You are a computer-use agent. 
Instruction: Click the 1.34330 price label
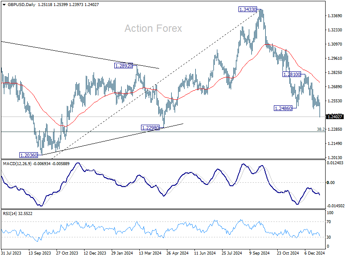pyautogui.click(x=248, y=9)
